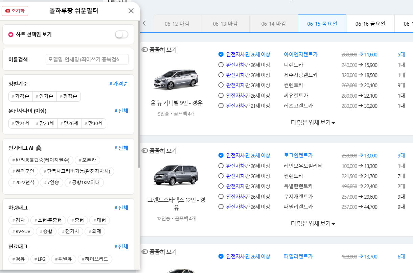Viewport: 413px width, 273px height.
Task: Select the #현역군인 tag
Action: [x=23, y=171]
